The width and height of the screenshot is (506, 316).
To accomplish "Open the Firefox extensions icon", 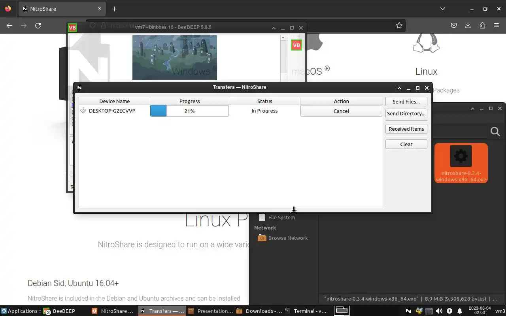I will coord(482,25).
